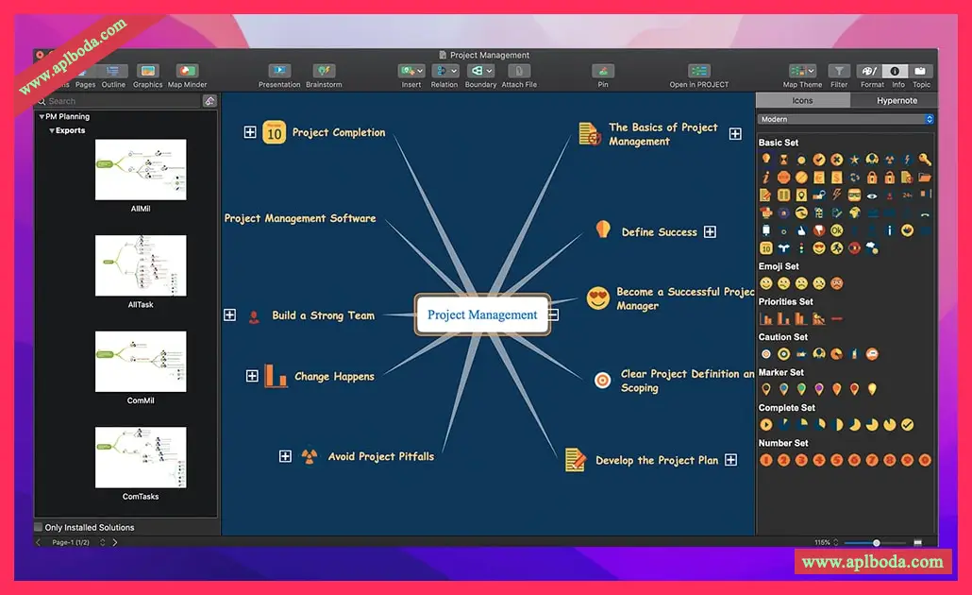Pick the hourglass icon in Basic Set
972x595 pixels.
pyautogui.click(x=783, y=160)
